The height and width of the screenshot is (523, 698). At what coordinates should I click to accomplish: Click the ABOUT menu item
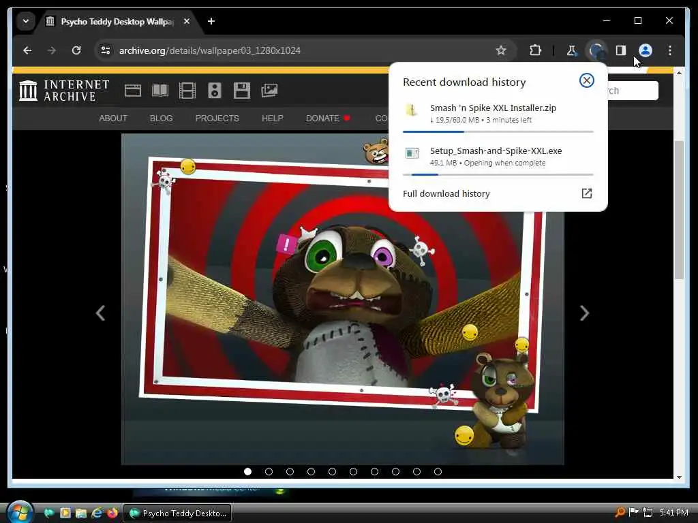[113, 118]
